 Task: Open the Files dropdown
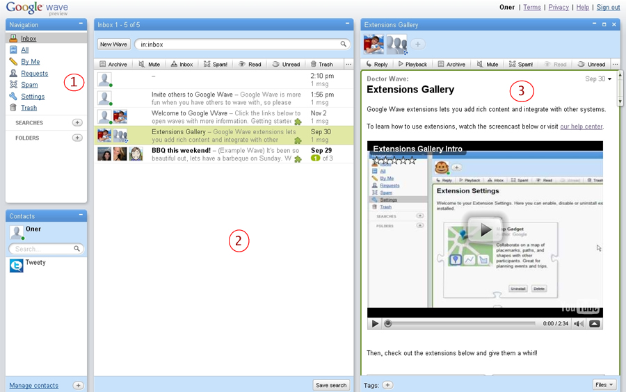coord(604,385)
